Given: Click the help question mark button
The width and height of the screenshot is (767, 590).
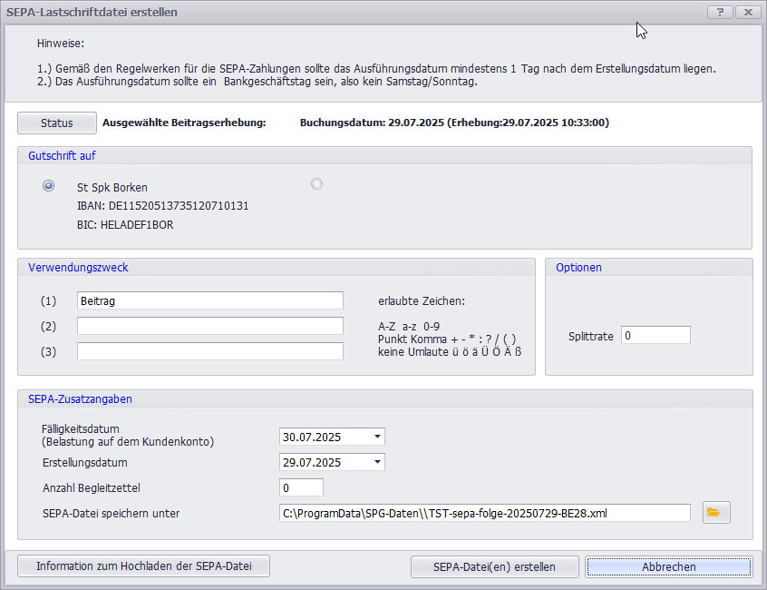Looking at the screenshot, I should coord(719,12).
